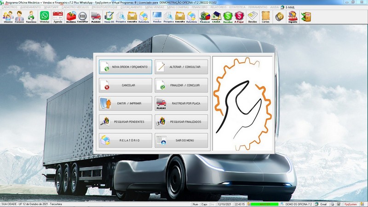Click the icon after FpqSystem in the status bar
368x207 pixels.
click(x=362, y=204)
